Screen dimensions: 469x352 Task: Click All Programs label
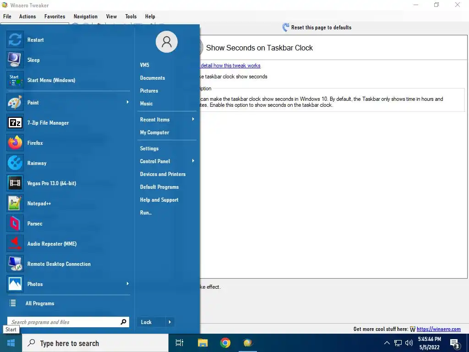(40, 303)
